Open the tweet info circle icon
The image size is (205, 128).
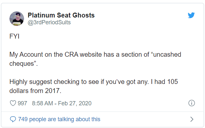(192, 103)
